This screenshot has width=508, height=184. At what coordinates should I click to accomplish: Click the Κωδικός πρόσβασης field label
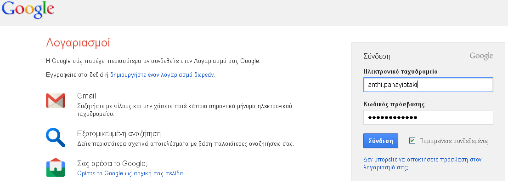point(394,104)
